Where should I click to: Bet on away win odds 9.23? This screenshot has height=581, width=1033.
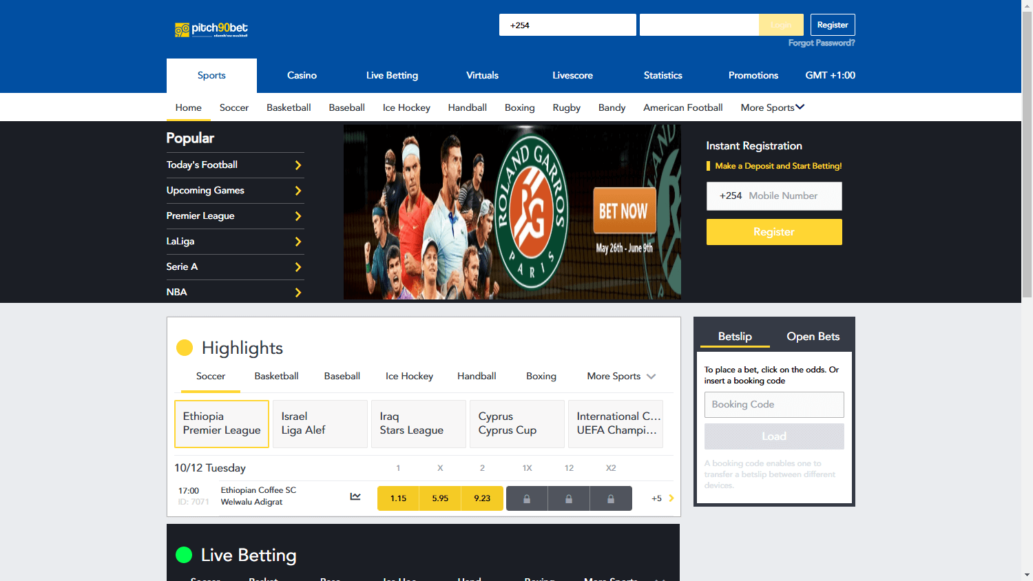(482, 498)
